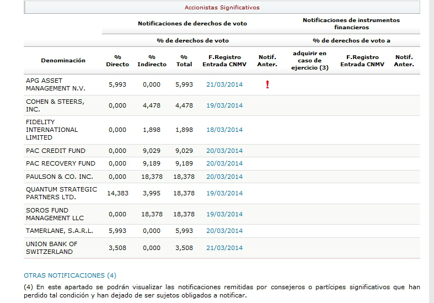Image resolution: width=434 pixels, height=303 pixels.
Task: Open Quantum Strategic Partners date 19/03/2014
Action: [x=224, y=193]
